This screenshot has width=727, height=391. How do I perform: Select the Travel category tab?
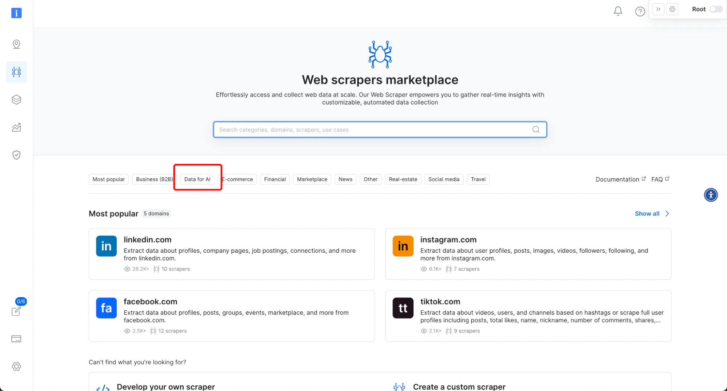478,179
